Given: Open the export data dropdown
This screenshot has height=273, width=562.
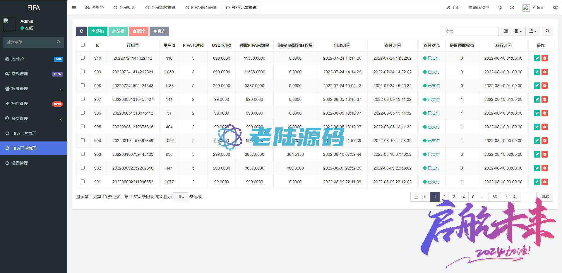Looking at the screenshot, I should (533, 31).
